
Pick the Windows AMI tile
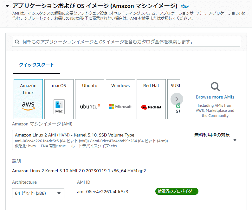[x=120, y=99]
